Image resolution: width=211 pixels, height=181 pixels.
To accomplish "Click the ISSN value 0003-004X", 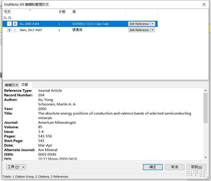I will [47, 155].
